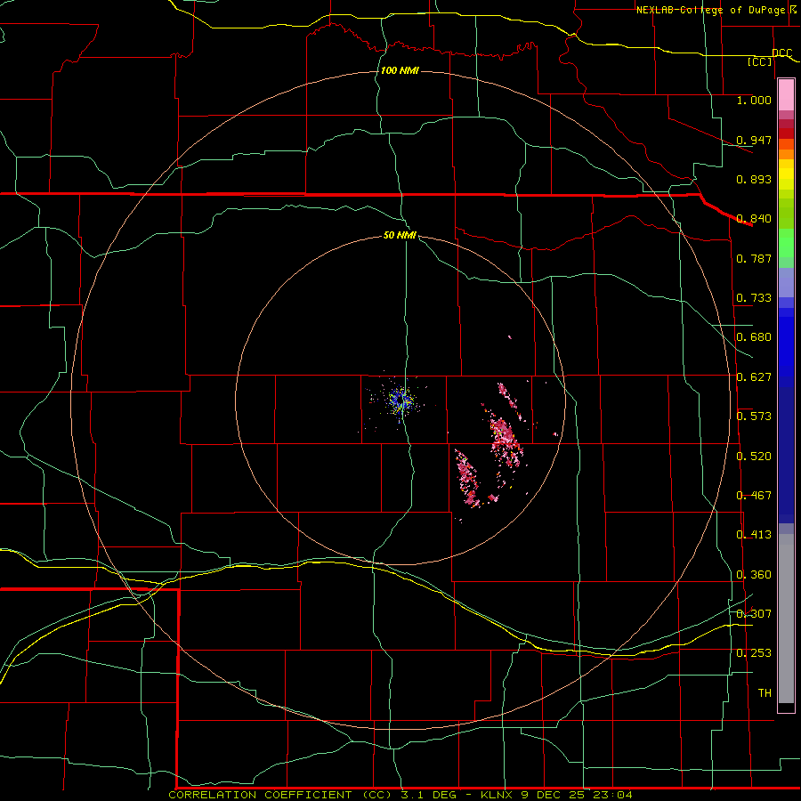The width and height of the screenshot is (801, 801).
Task: Click the 0.413 scale value
Action: coord(754,535)
